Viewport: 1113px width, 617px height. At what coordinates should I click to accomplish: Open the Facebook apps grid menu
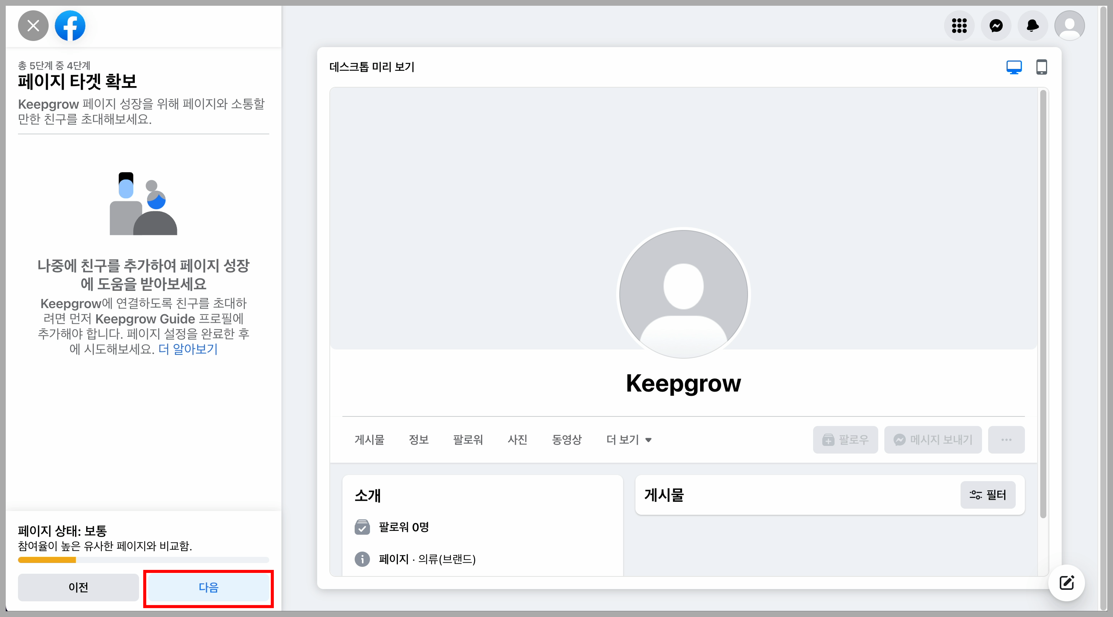pos(959,26)
